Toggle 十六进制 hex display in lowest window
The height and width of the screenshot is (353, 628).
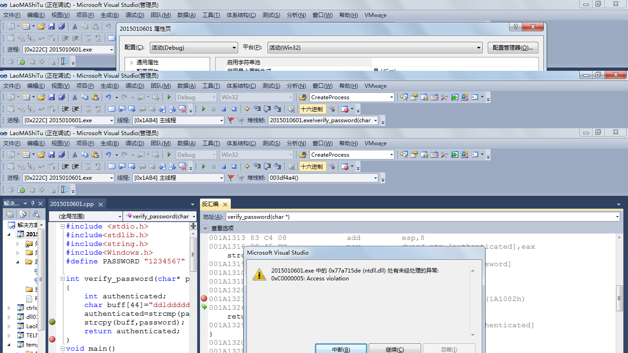pyautogui.click(x=313, y=166)
